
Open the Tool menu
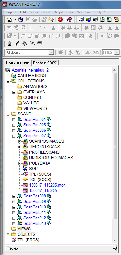(x=46, y=12)
